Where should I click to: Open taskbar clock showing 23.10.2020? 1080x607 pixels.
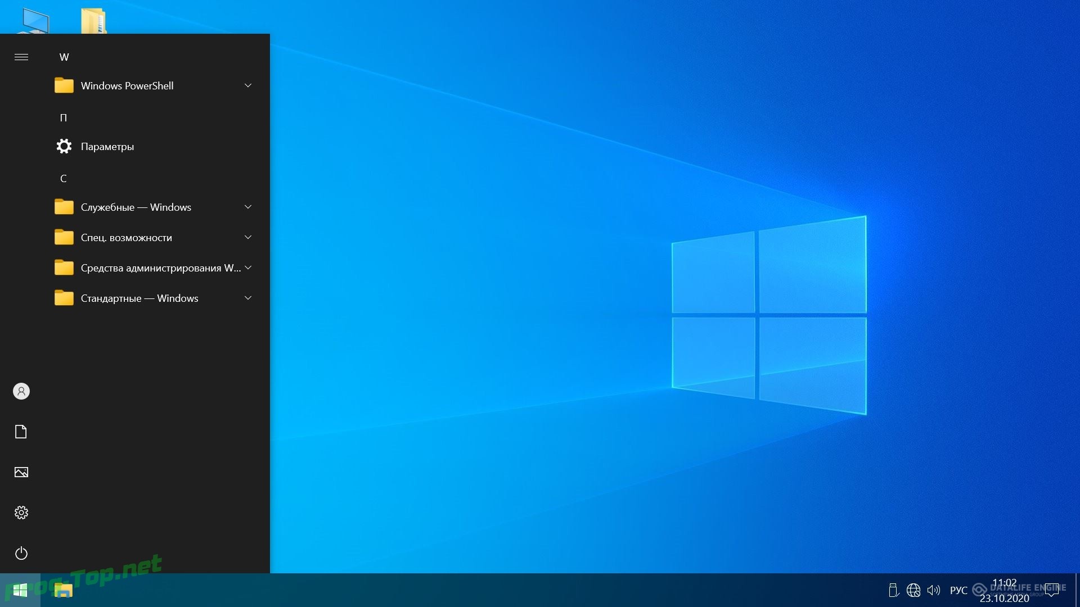click(x=1005, y=591)
